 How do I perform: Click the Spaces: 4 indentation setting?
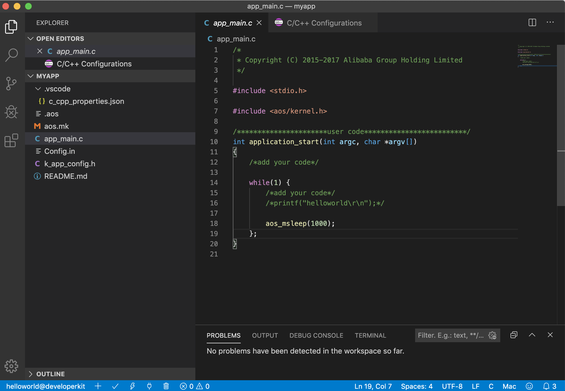(417, 386)
